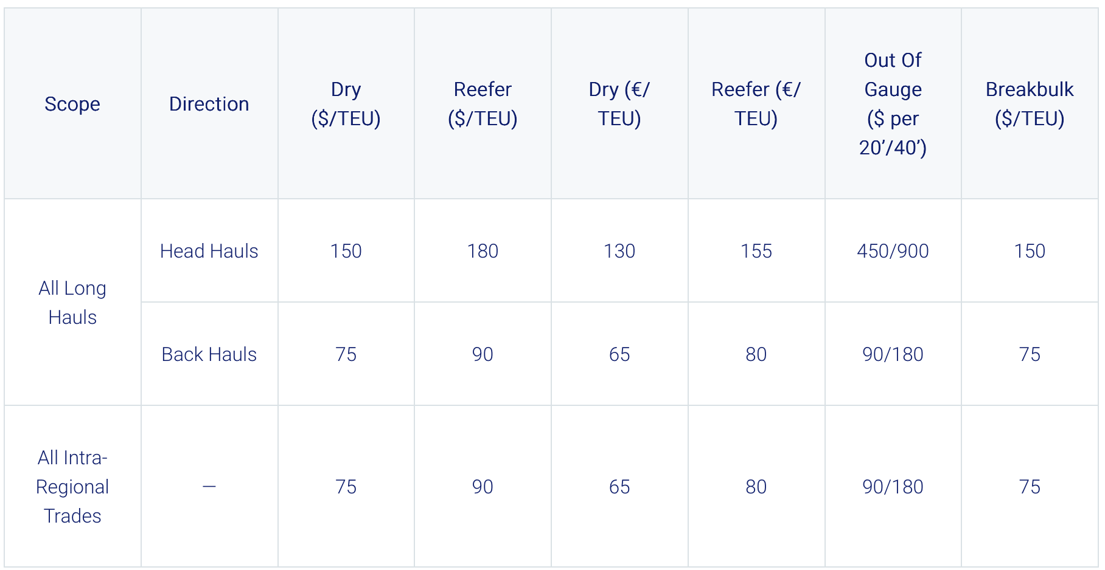This screenshot has width=1105, height=570.
Task: Select Intra-Regional Reefer euro value 80
Action: (x=756, y=487)
